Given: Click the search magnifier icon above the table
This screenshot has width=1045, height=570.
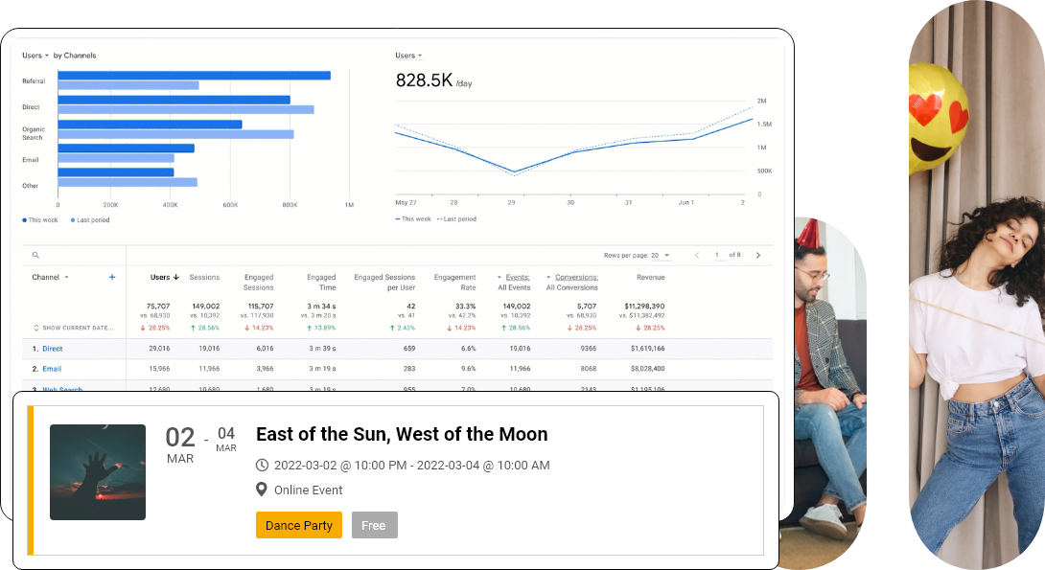Looking at the screenshot, I should [x=35, y=256].
